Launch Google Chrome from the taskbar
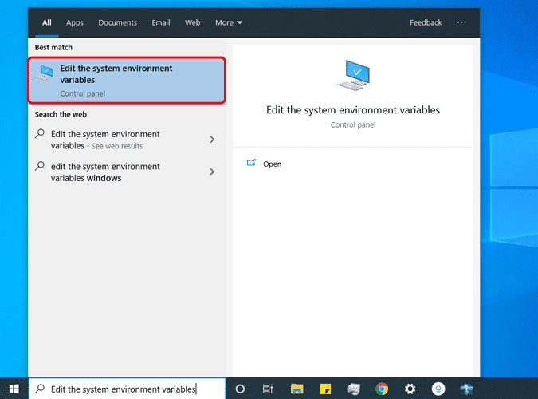Screen dimensions: 538x399 coord(382,389)
